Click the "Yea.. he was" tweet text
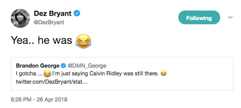The image size is (241, 108). pos(42,40)
